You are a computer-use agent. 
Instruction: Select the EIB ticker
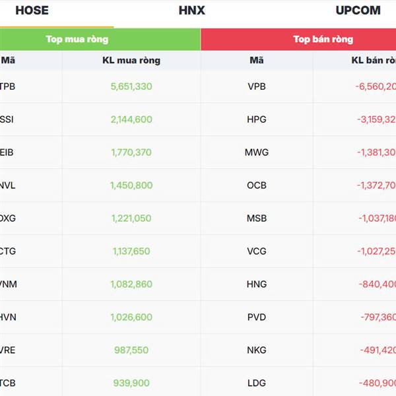point(7,152)
